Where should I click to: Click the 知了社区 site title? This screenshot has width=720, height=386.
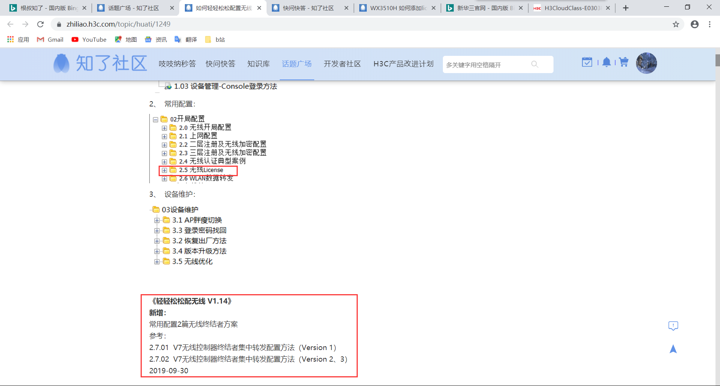(111, 63)
